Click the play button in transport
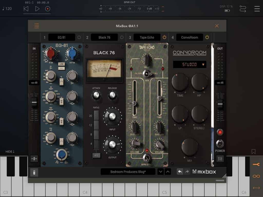Image resolution: width=263 pixels, height=197 pixels. pos(37,9)
